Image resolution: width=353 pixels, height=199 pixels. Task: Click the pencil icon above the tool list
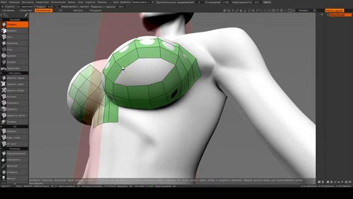[26, 15]
